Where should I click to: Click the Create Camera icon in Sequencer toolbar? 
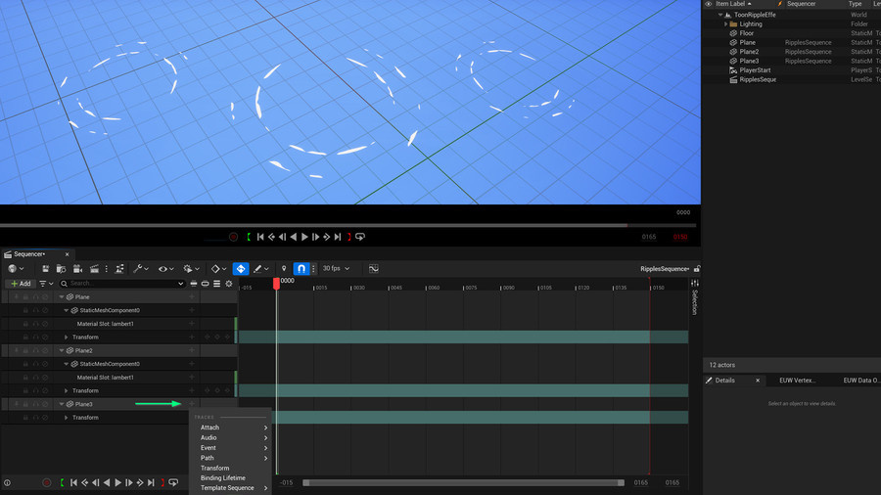click(78, 269)
